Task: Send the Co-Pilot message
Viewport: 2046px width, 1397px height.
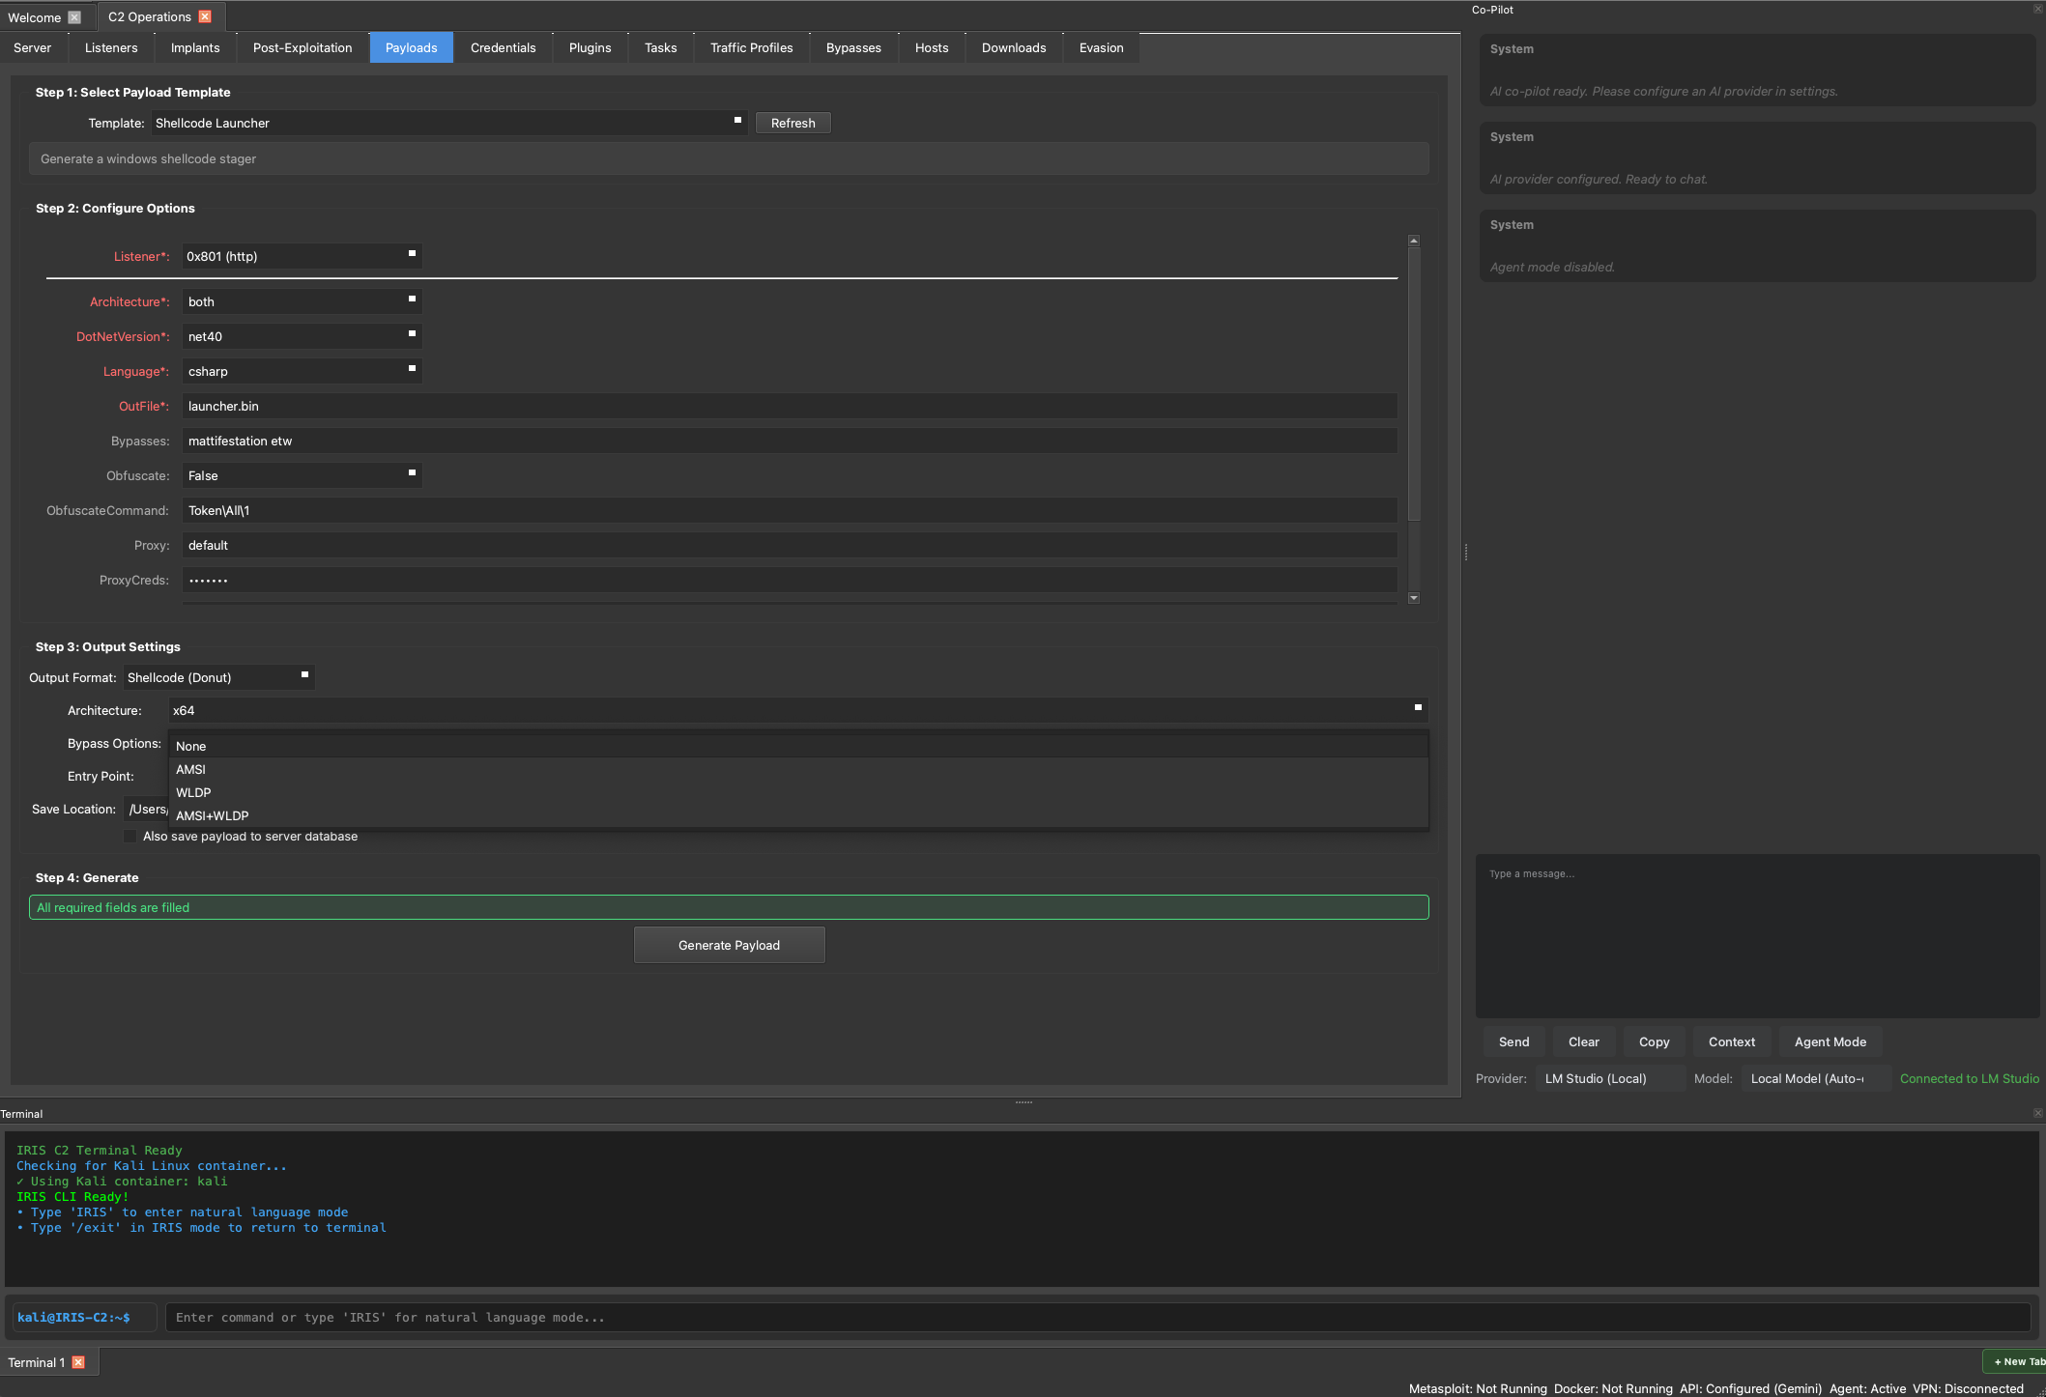Action: click(1513, 1041)
